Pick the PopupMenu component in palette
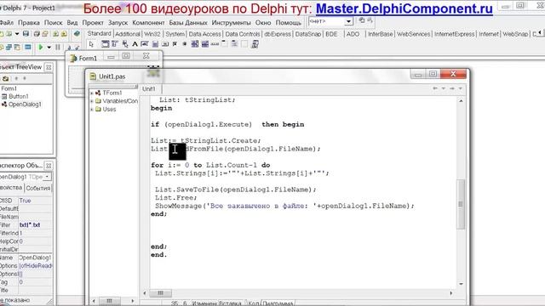Viewport: 545px width, 306px height. click(x=125, y=44)
